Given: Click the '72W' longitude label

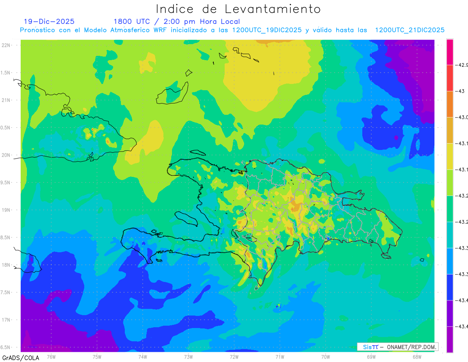Looking at the screenshot, I should point(234,357).
